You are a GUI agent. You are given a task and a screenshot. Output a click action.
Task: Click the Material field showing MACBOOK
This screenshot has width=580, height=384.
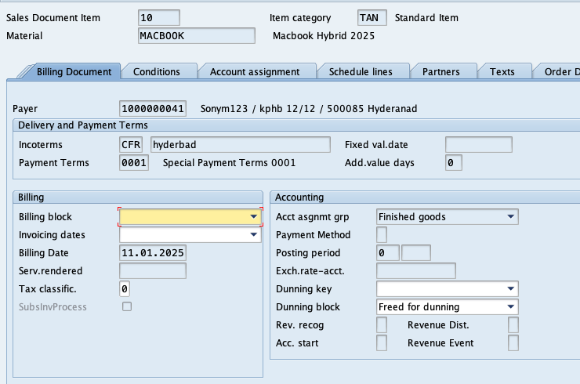[x=197, y=36]
